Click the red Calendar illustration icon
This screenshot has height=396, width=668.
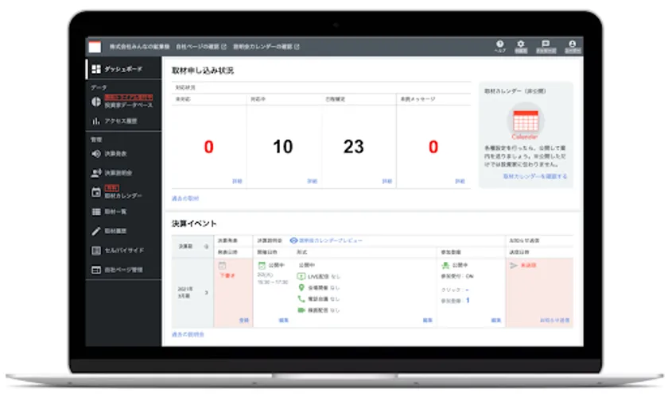(526, 121)
